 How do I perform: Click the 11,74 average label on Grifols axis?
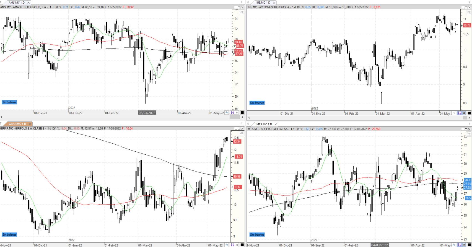coord(238,157)
